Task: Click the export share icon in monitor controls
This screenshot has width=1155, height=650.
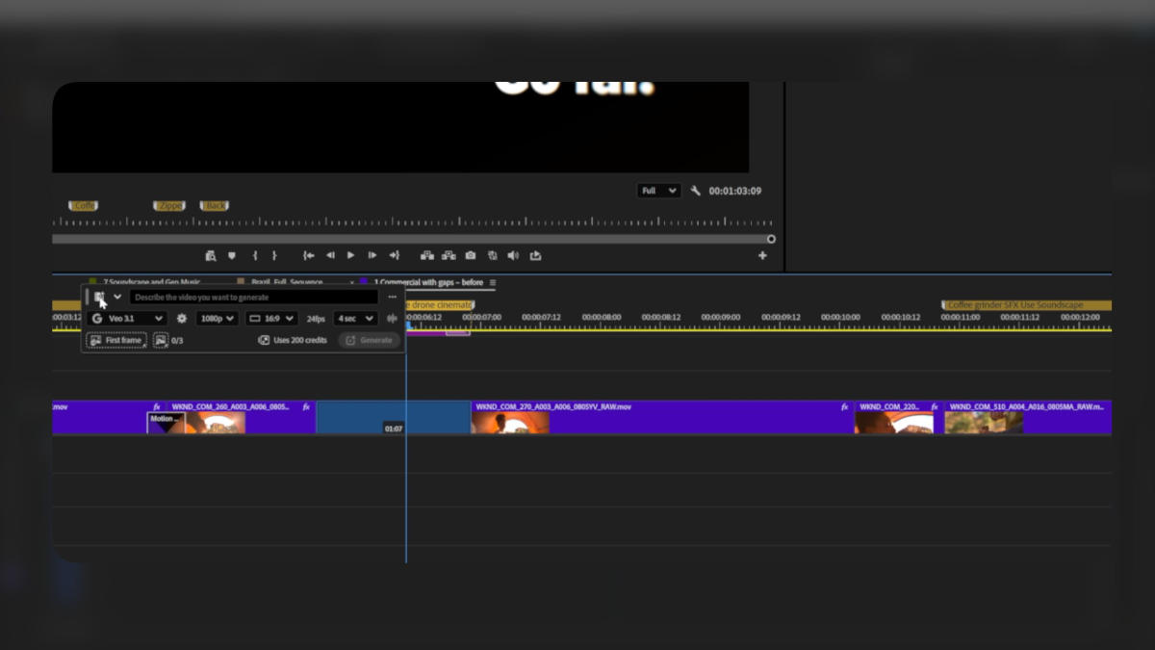Action: coord(535,255)
